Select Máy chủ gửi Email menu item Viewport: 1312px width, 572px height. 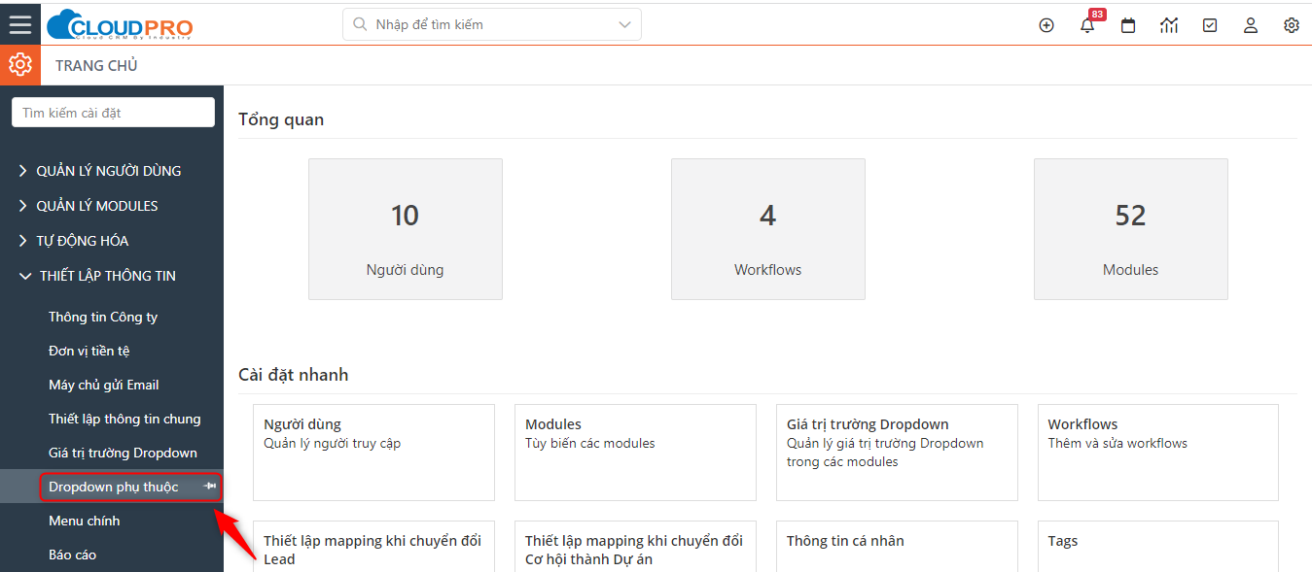point(104,385)
